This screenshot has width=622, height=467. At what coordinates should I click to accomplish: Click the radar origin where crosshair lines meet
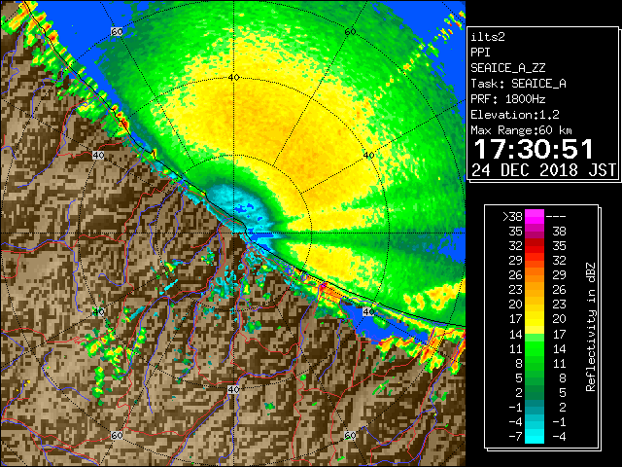[x=234, y=233]
